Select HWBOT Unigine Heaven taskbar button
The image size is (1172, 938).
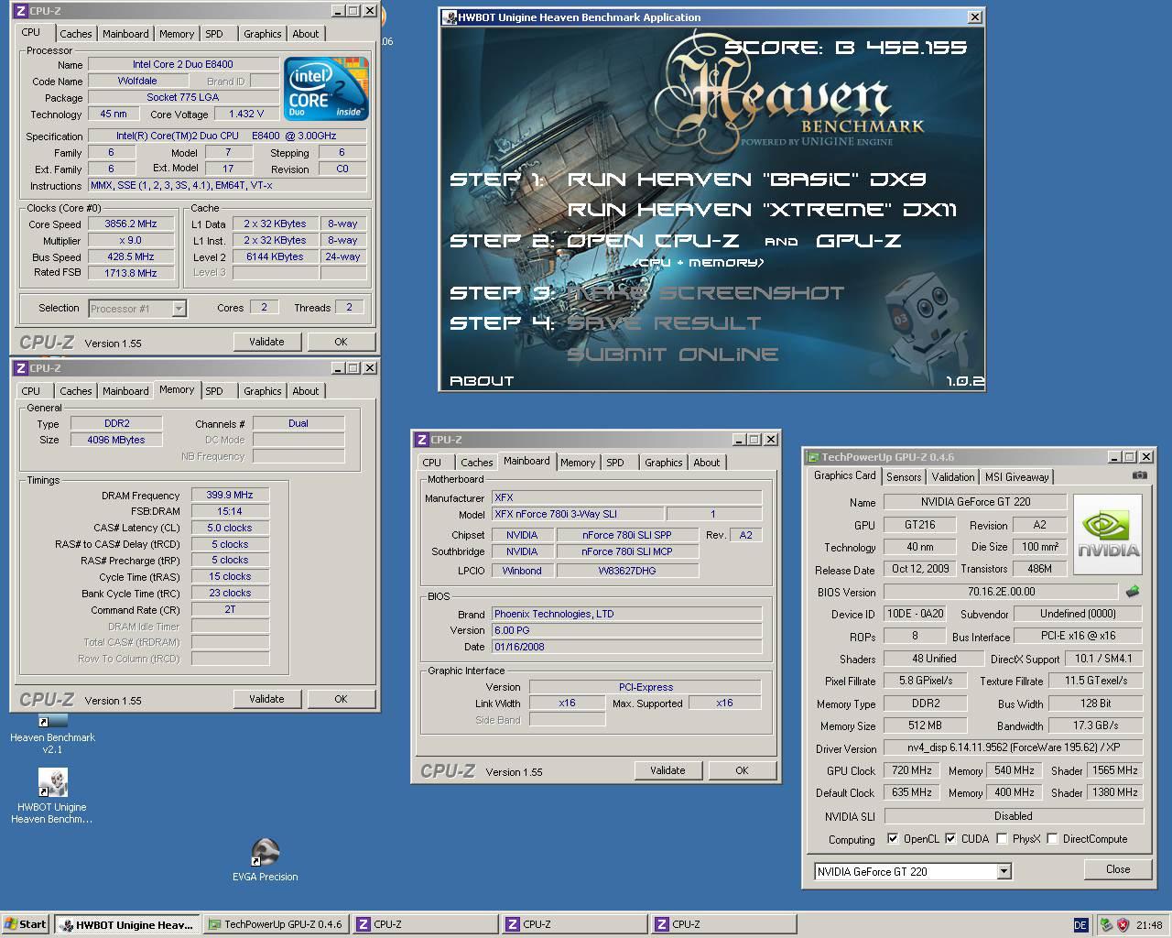coord(125,925)
